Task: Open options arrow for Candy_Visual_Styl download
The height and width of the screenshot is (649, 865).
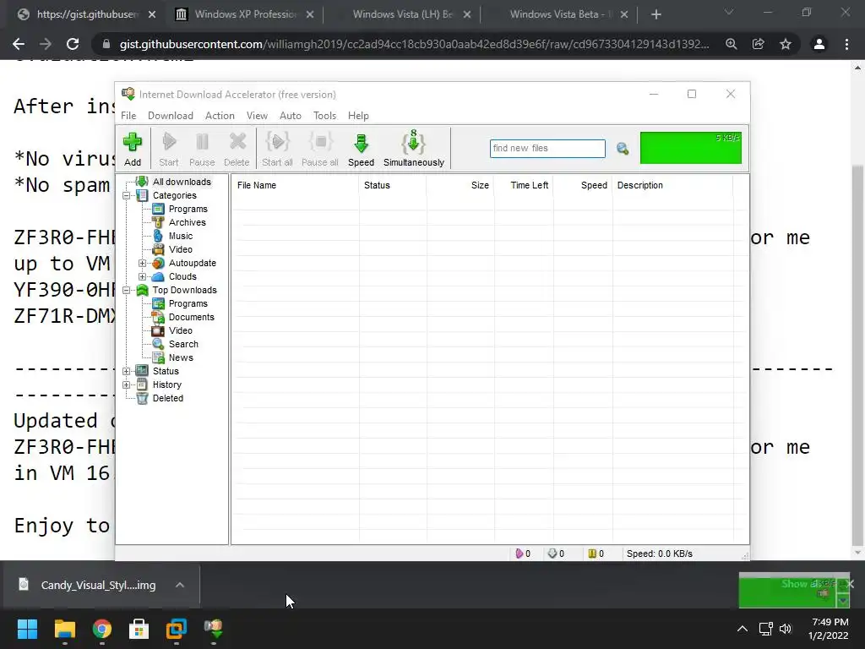Action: tap(180, 585)
